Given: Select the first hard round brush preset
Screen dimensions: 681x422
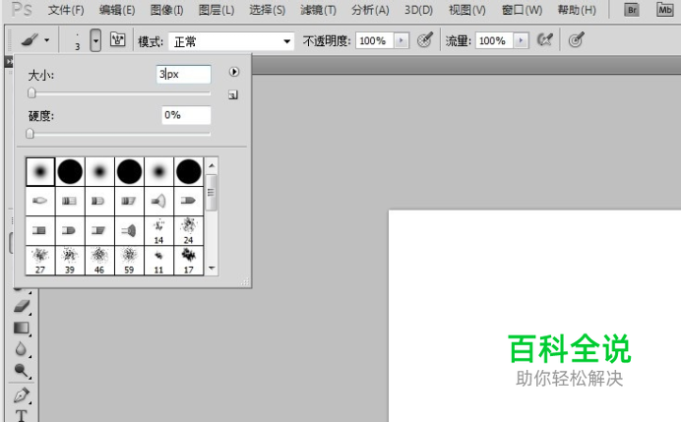Looking at the screenshot, I should tap(70, 172).
